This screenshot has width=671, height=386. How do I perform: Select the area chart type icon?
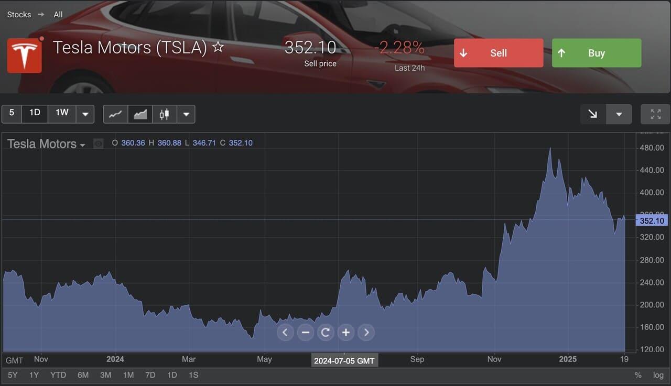click(x=140, y=114)
